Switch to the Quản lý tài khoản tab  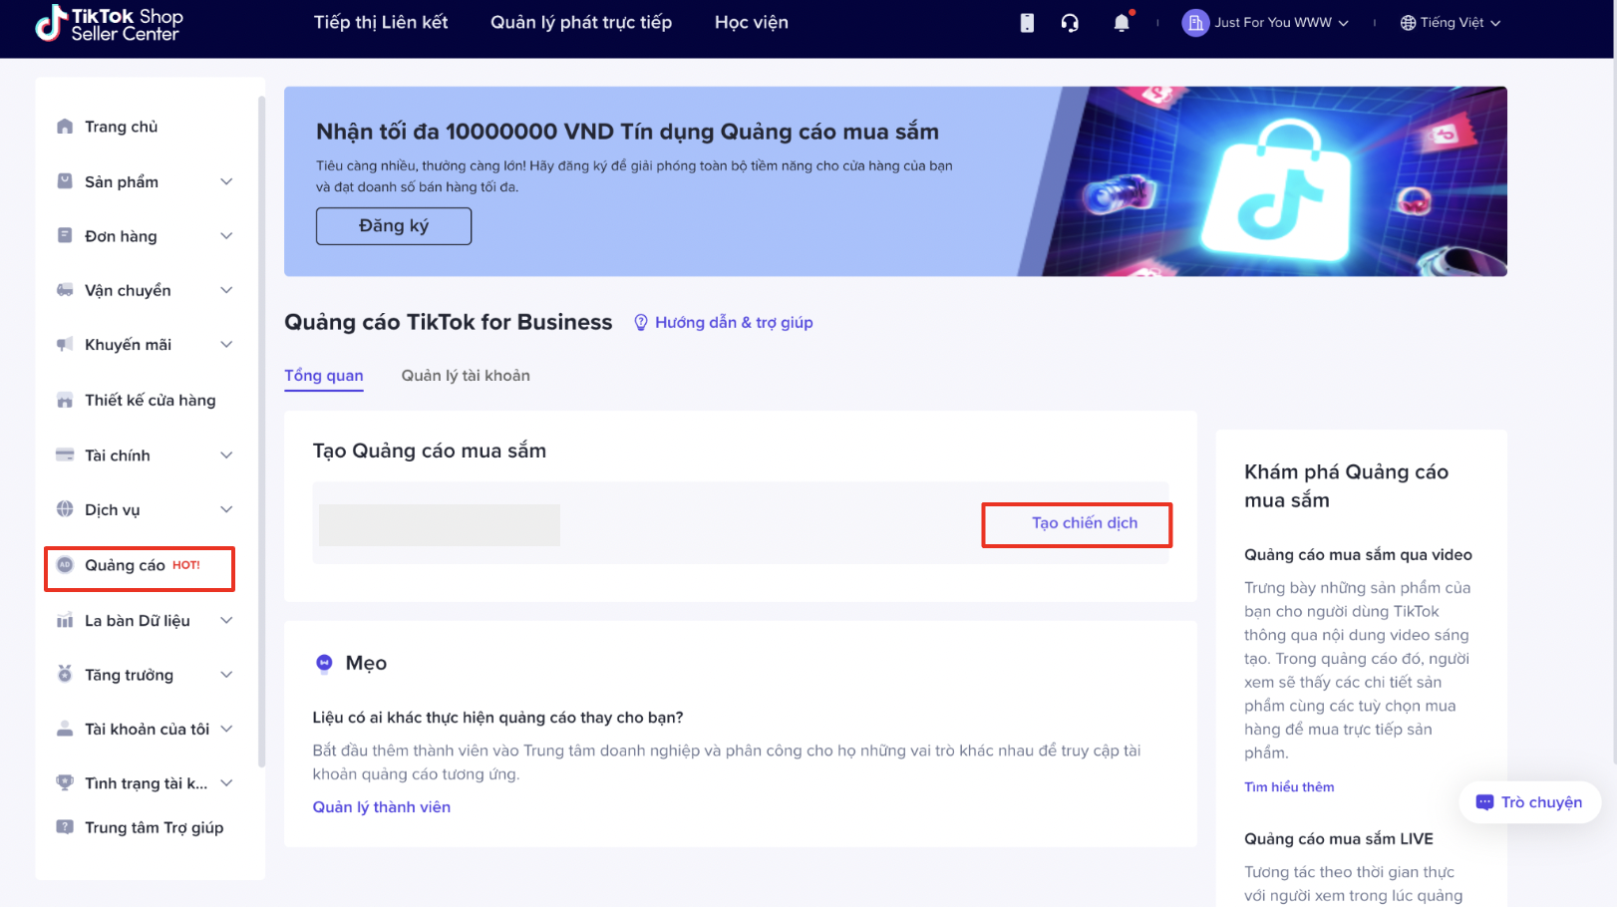coord(466,376)
